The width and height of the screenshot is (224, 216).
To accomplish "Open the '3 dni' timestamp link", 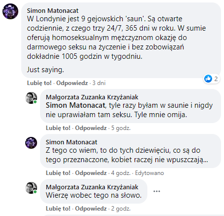I will coord(99,83).
